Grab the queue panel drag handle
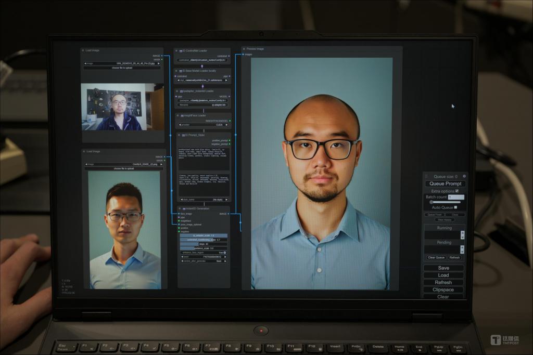Image resolution: width=533 pixels, height=355 pixels. [x=426, y=177]
